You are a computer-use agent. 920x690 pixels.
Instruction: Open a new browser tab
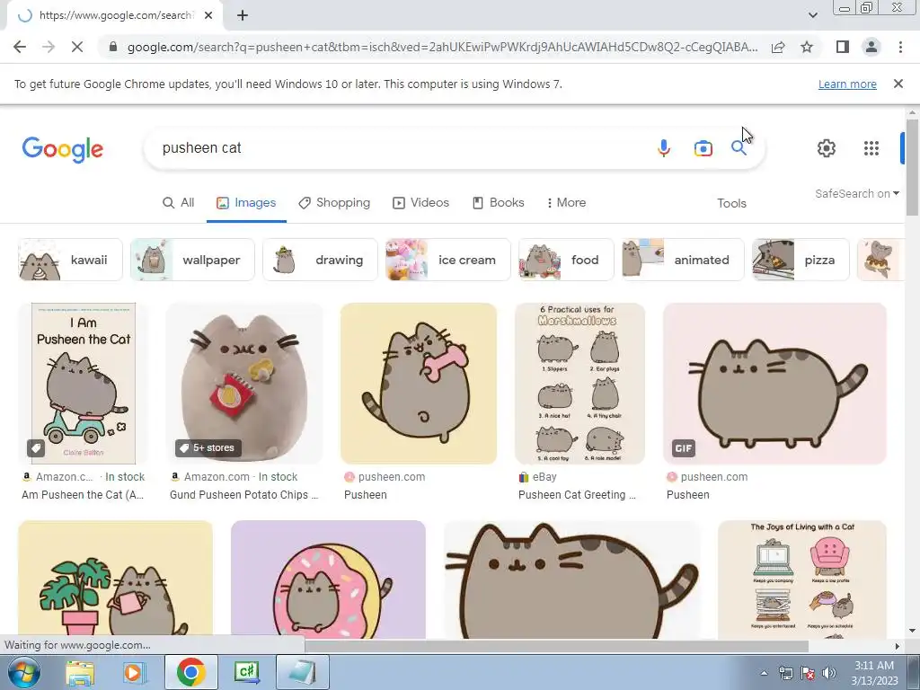[243, 16]
